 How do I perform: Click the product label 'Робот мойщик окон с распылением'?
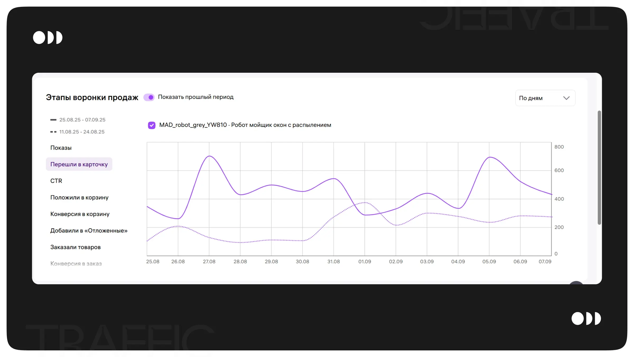(x=281, y=125)
